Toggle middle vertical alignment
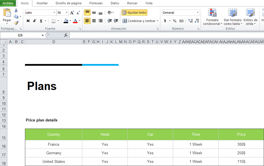Screen dimensions: 264x166 coord(94,13)
